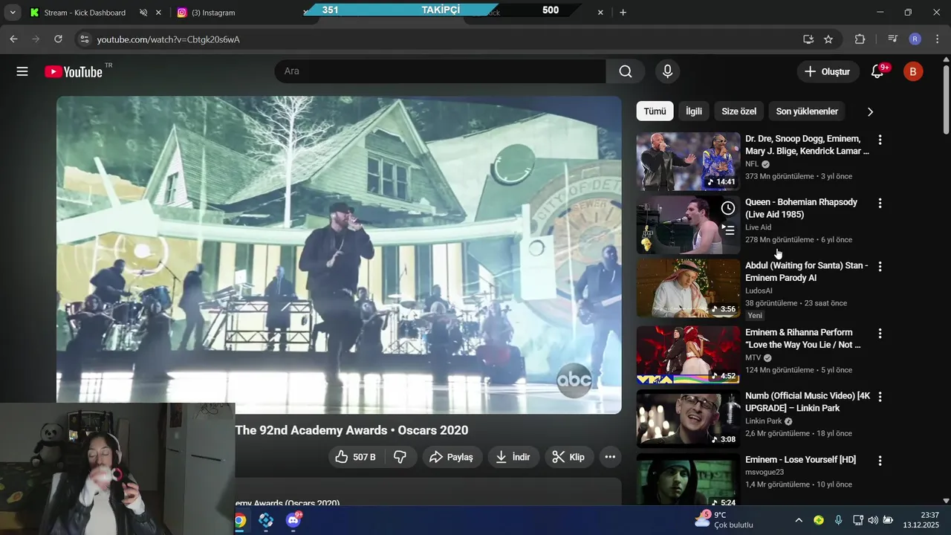Screen dimensions: 951x535
Task: Open the YouTube notifications bell
Action: pos(878,71)
